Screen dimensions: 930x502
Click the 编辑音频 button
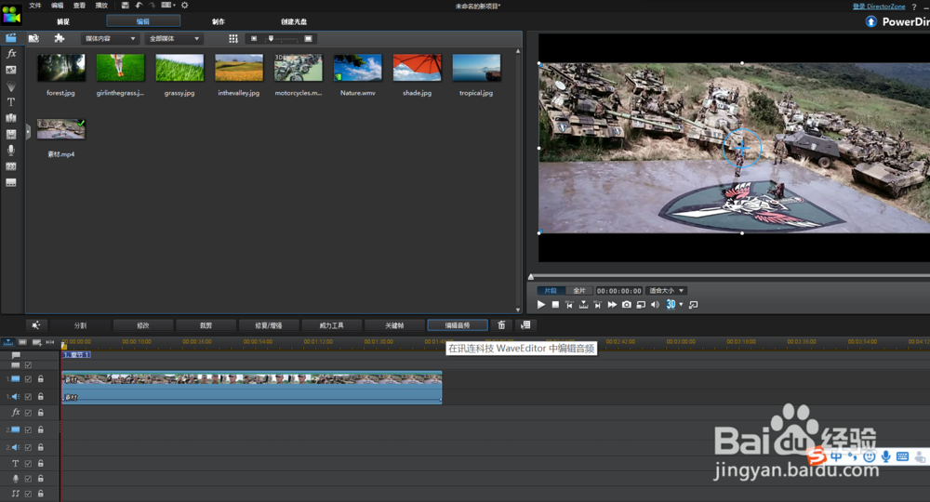click(458, 325)
